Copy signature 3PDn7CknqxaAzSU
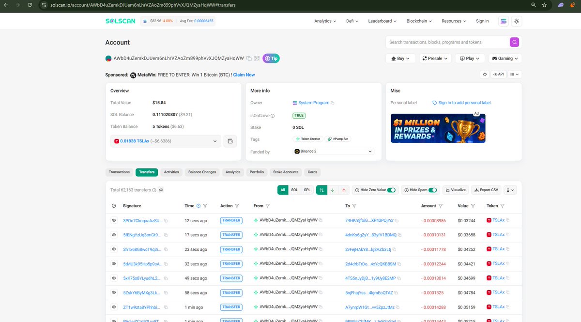Image resolution: width=581 pixels, height=322 pixels. point(166,220)
